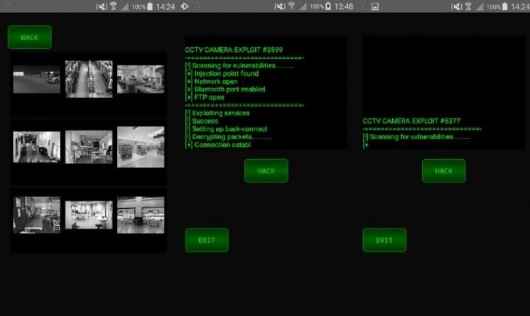
Task: Tap the Wi-Fi icon in the 13:48 status bar
Action: click(x=291, y=6)
